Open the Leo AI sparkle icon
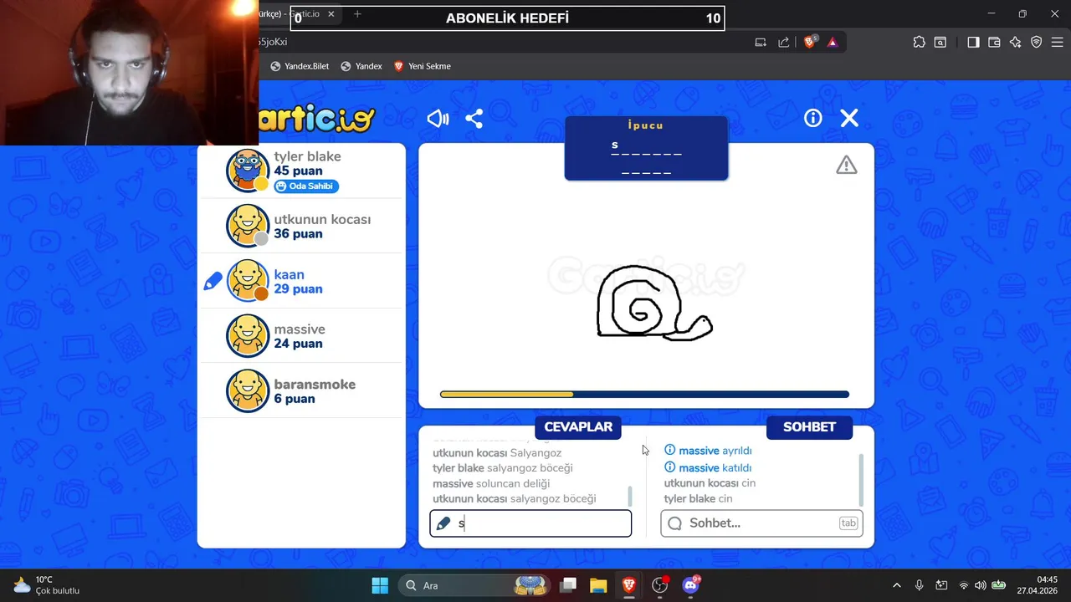This screenshot has height=602, width=1071. point(1015,42)
